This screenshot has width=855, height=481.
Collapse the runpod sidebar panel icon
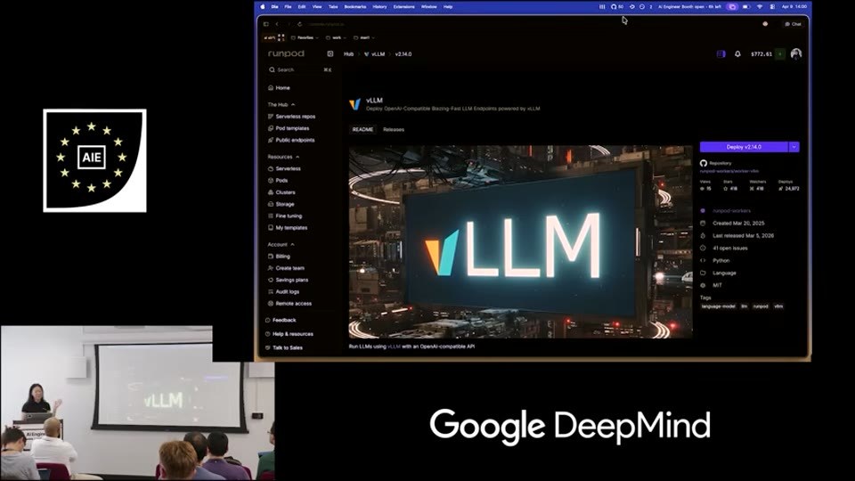[330, 53]
